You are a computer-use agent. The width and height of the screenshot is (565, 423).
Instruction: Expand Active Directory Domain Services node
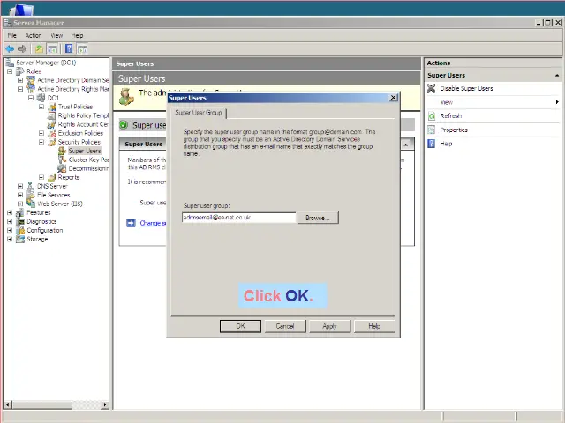[x=20, y=80]
